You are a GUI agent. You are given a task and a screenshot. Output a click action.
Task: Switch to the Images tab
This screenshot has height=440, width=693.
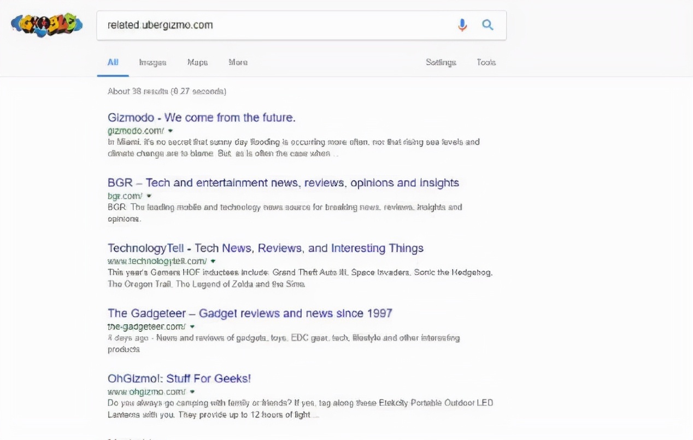pyautogui.click(x=152, y=62)
